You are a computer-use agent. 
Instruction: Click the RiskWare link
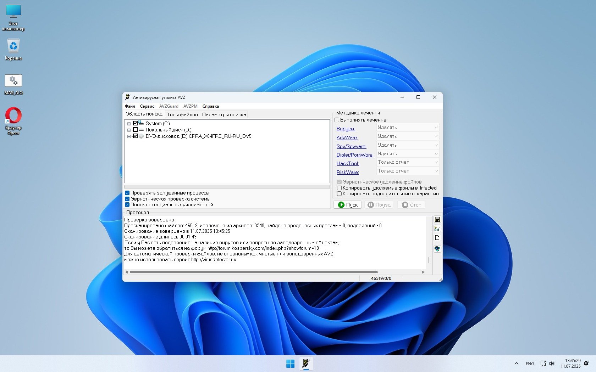(x=348, y=172)
